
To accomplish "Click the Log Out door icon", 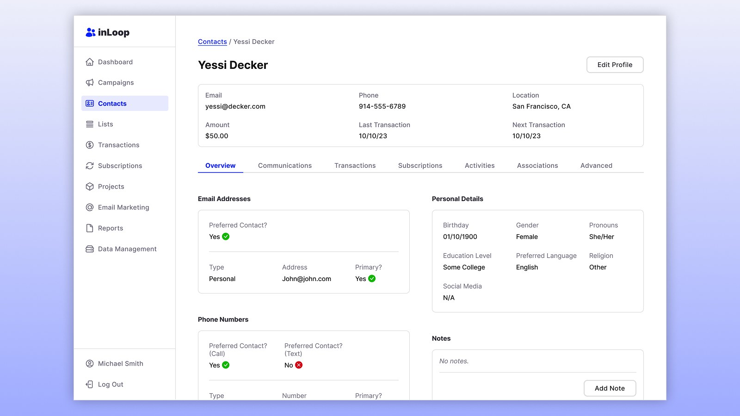I will [x=90, y=385].
